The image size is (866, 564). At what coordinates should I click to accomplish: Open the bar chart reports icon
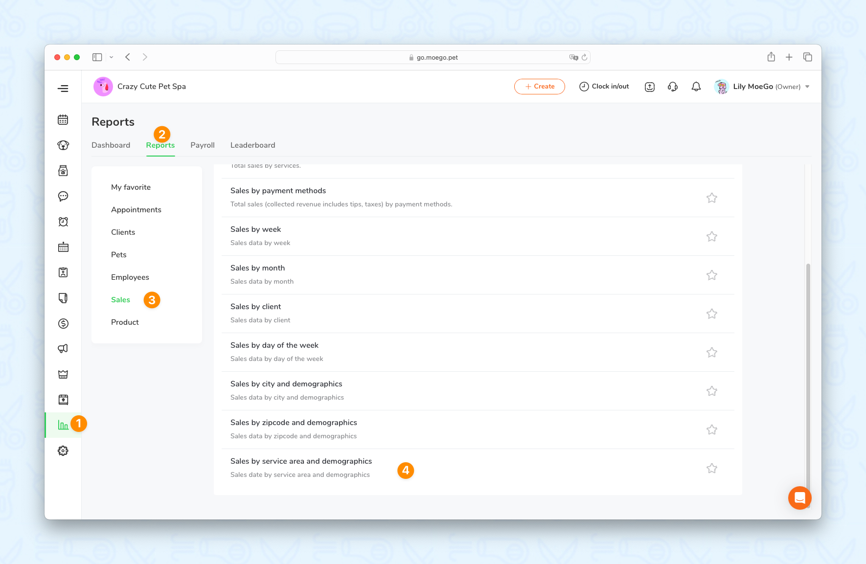point(63,425)
